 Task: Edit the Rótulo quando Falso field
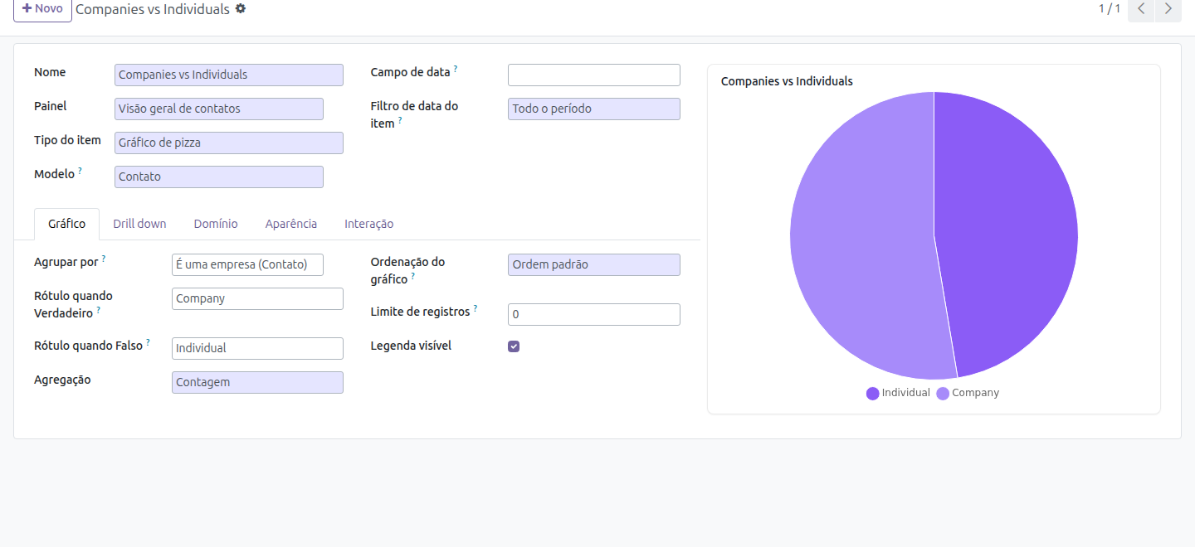click(x=257, y=348)
